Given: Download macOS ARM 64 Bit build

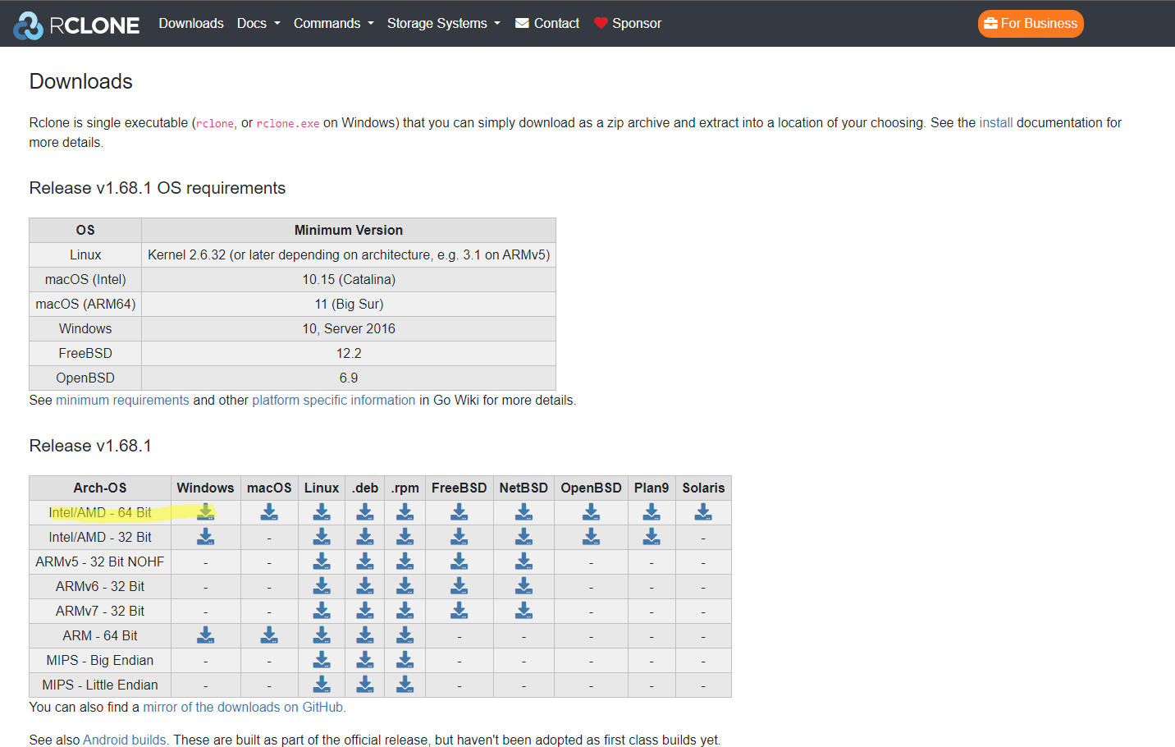Looking at the screenshot, I should click(269, 635).
